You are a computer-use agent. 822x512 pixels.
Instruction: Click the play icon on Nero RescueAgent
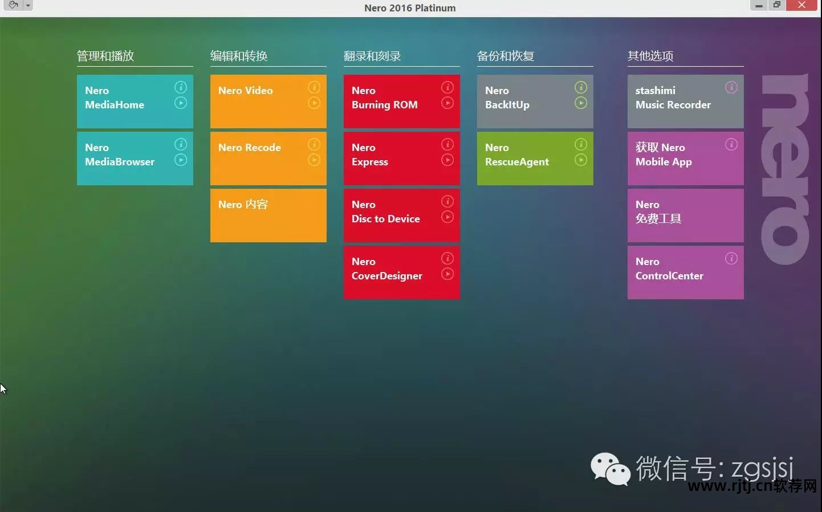coord(581,160)
